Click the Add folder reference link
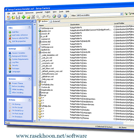Image resolution: width=134 pixels, height=138 pixels. click(x=20, y=35)
